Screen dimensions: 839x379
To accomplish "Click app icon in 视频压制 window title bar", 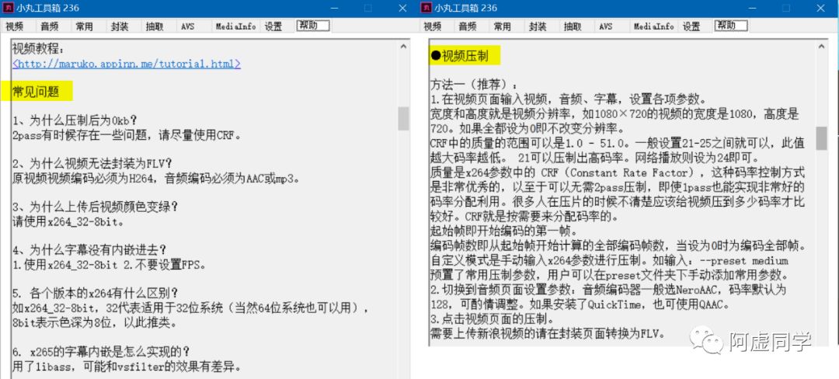I will point(426,8).
